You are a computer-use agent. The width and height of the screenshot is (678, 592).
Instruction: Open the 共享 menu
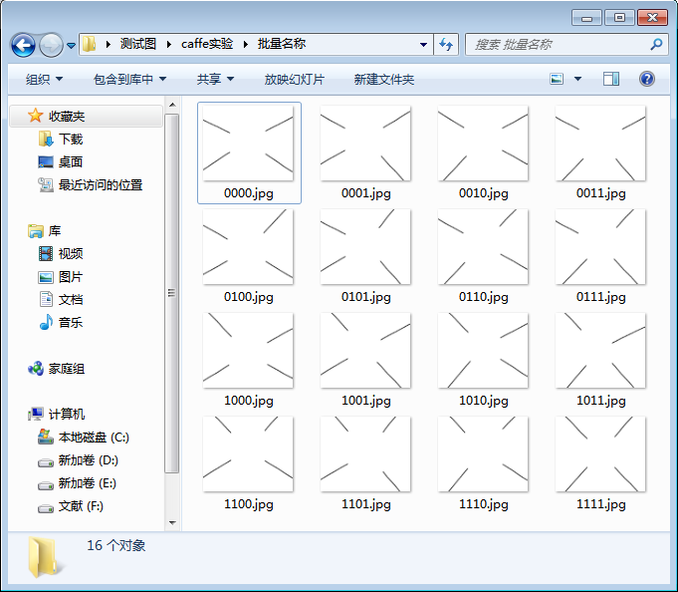coord(215,79)
